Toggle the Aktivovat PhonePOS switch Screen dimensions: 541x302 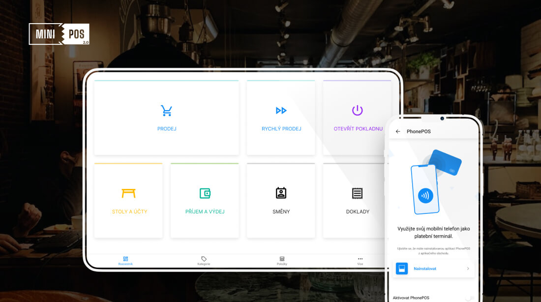pyautogui.click(x=469, y=298)
